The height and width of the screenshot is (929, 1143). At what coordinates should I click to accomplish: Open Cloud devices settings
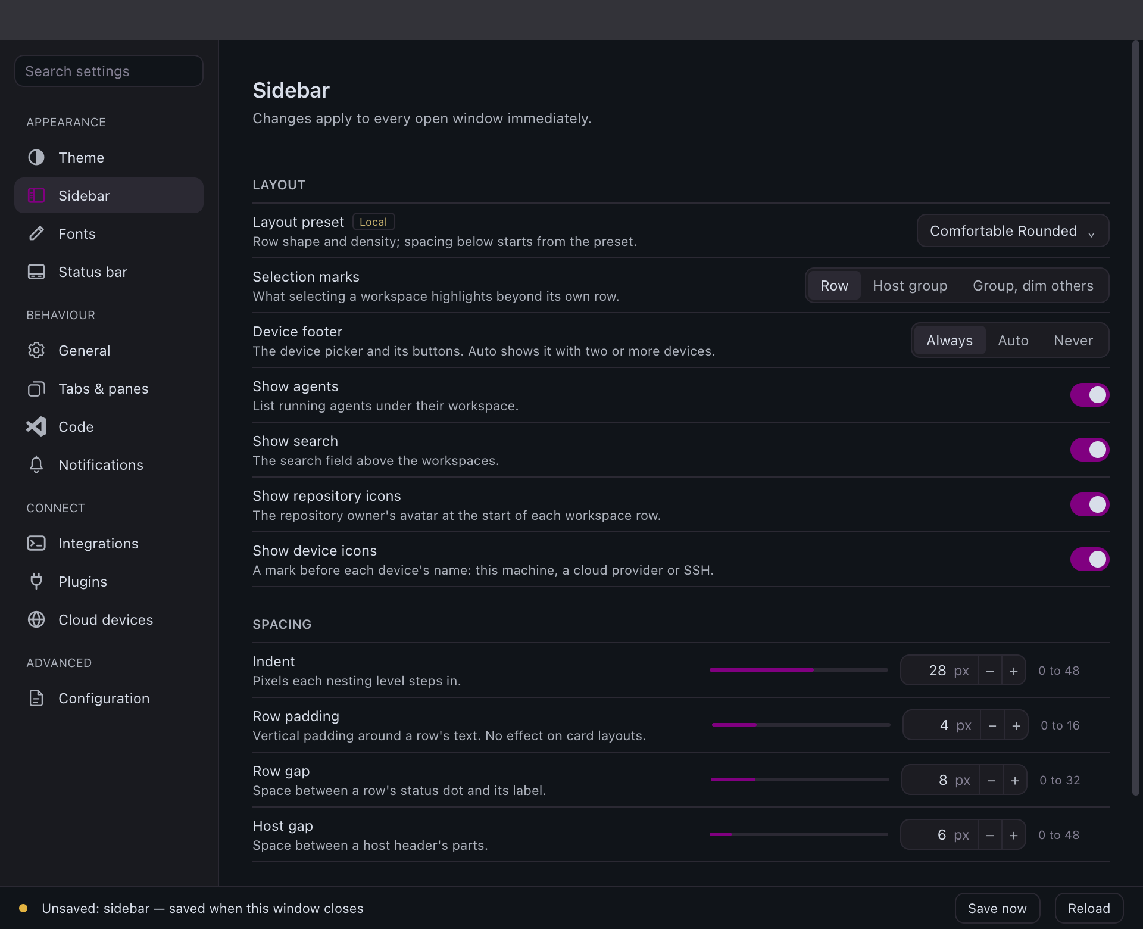pos(109,619)
